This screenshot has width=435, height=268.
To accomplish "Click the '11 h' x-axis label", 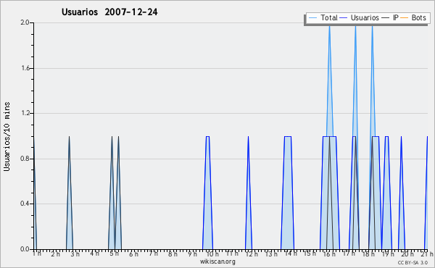I will coord(232,254).
